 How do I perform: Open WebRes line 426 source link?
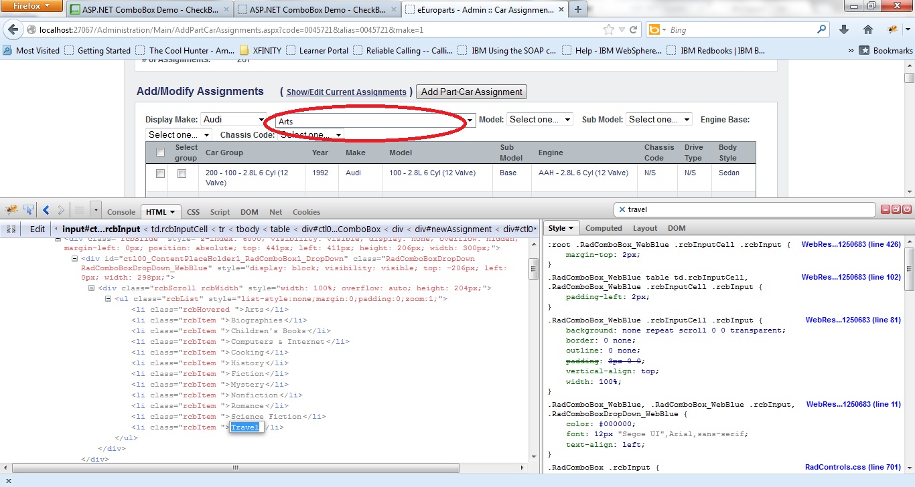(851, 245)
